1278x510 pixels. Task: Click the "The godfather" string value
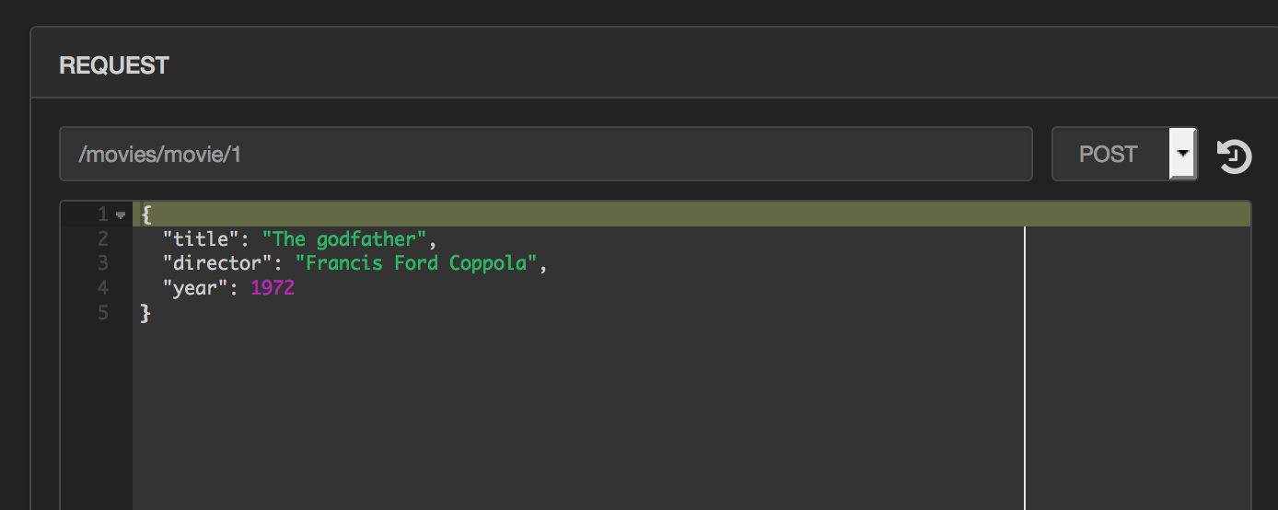tap(344, 239)
